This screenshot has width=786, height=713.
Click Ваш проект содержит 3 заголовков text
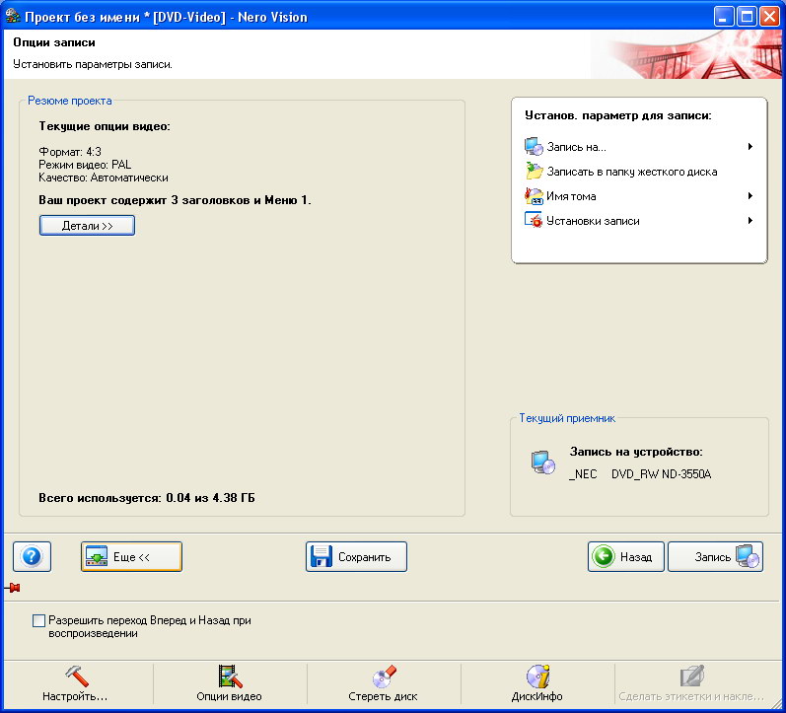175,200
